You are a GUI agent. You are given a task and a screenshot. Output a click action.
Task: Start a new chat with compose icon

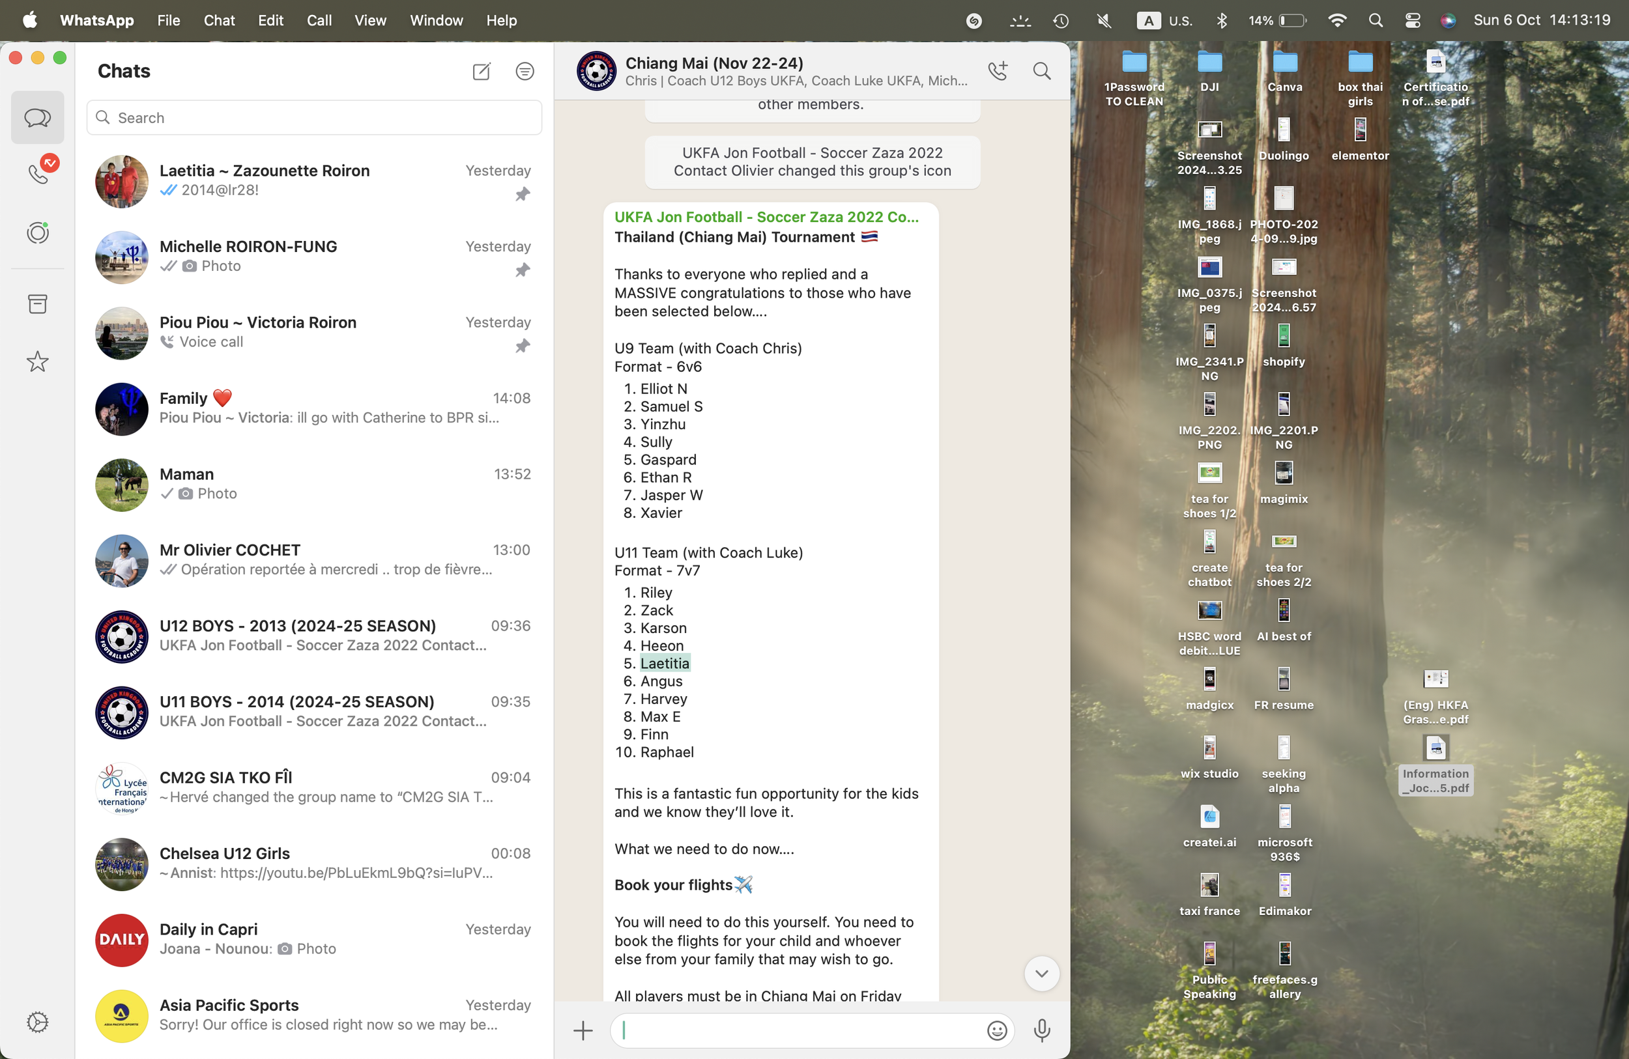pos(481,71)
